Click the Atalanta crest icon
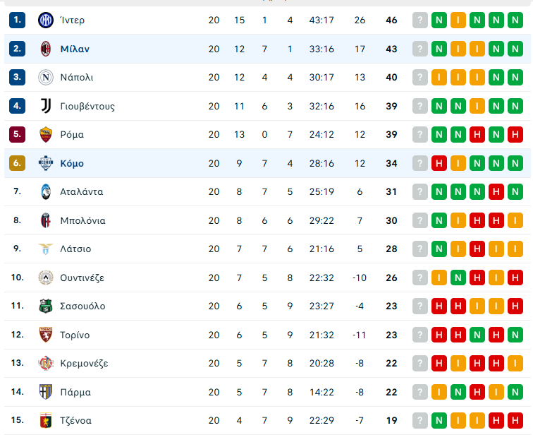The width and height of the screenshot is (533, 435). pos(46,191)
